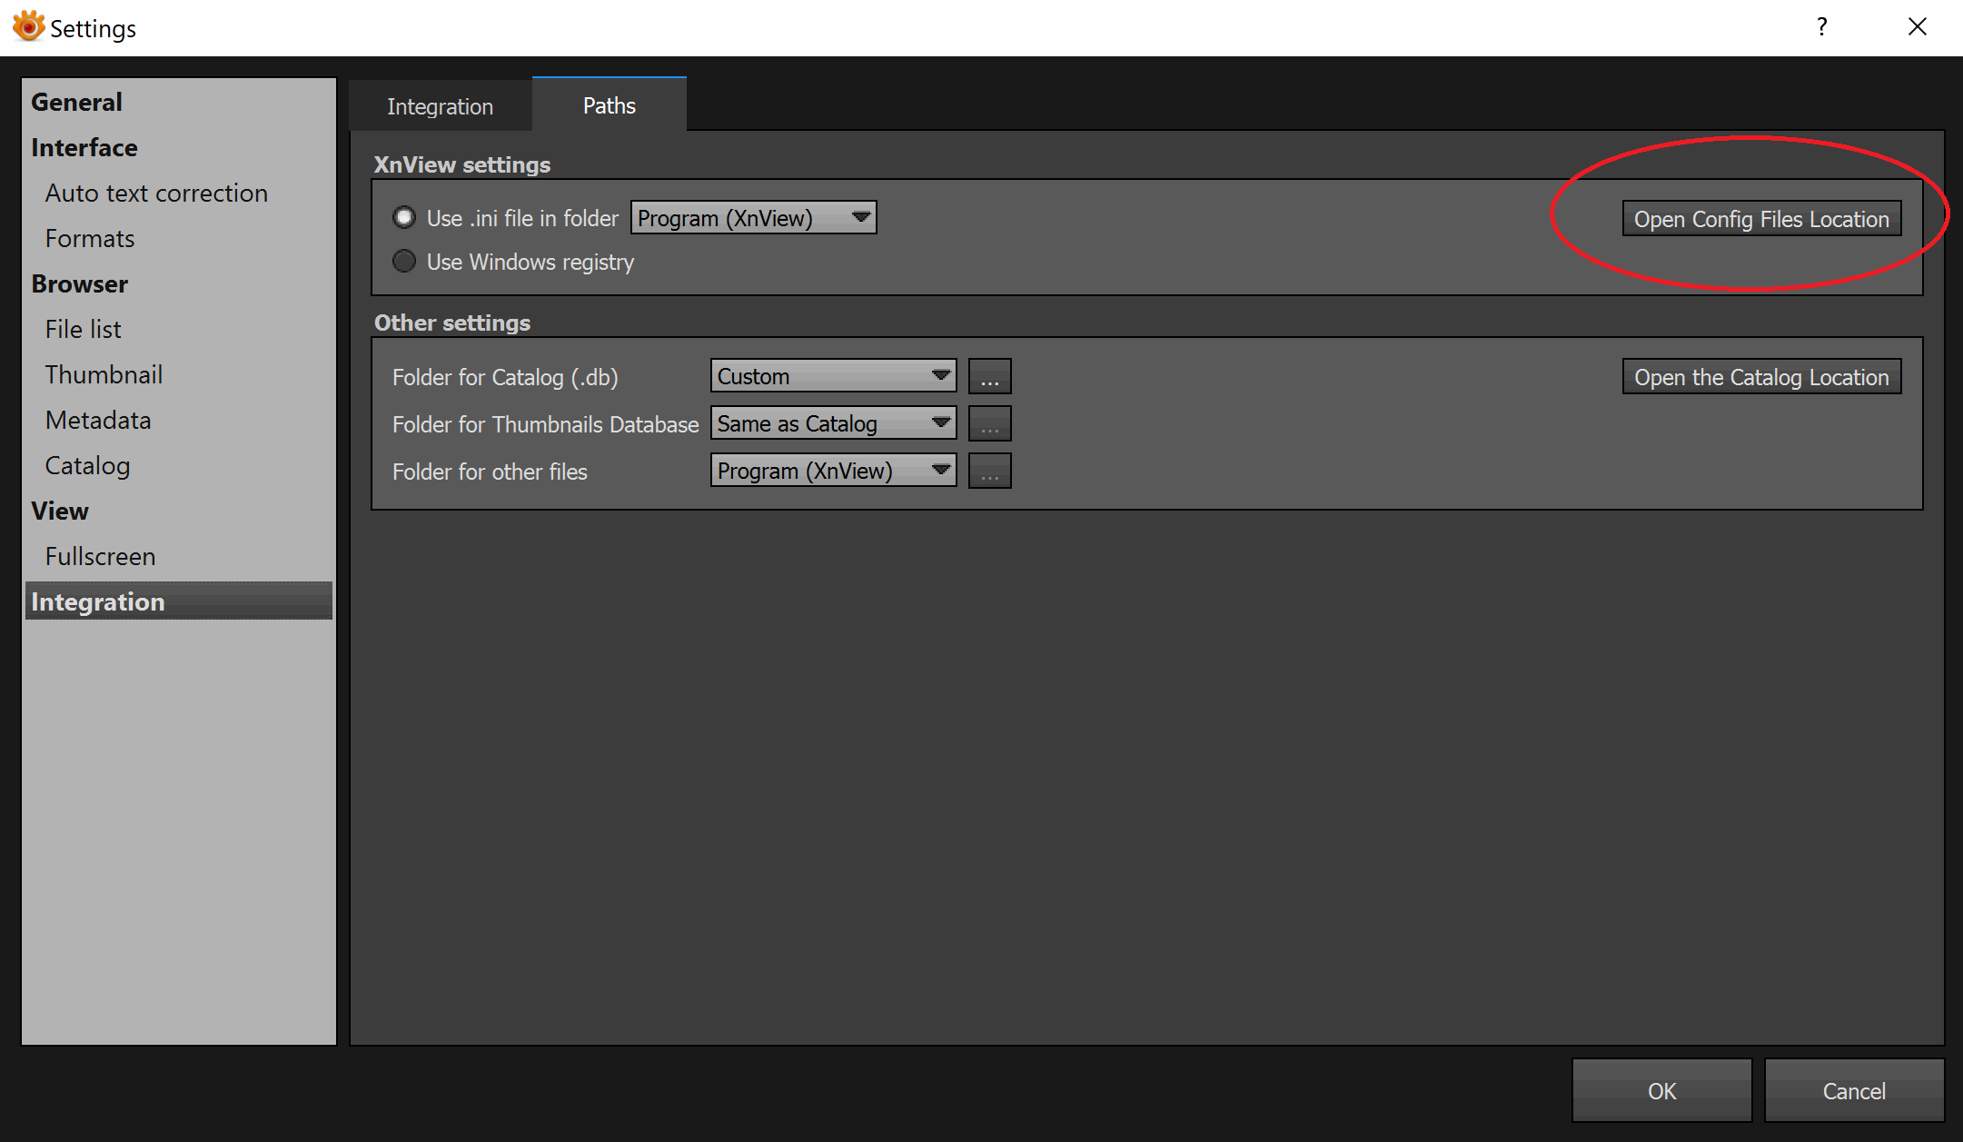The width and height of the screenshot is (1963, 1142).
Task: Click browse button for Thumbnails Database folder
Action: (989, 423)
